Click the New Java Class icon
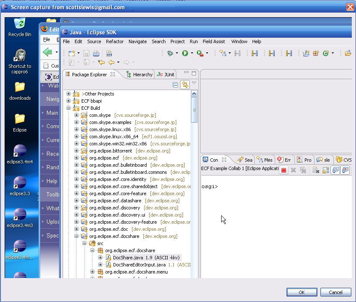356x302 pixels. [326, 53]
